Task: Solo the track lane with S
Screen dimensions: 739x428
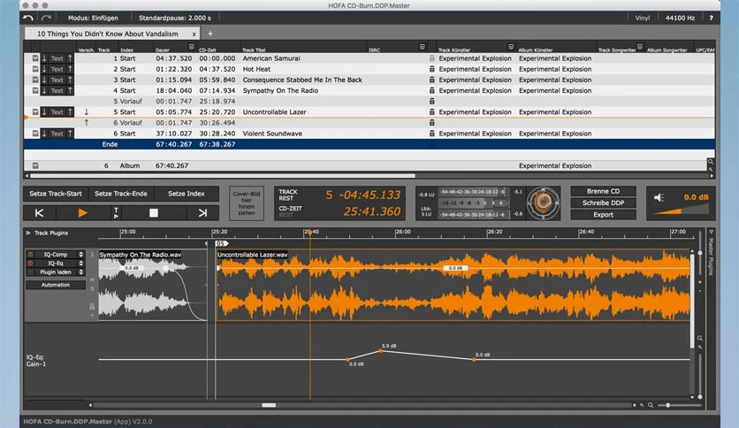Action: click(x=92, y=289)
